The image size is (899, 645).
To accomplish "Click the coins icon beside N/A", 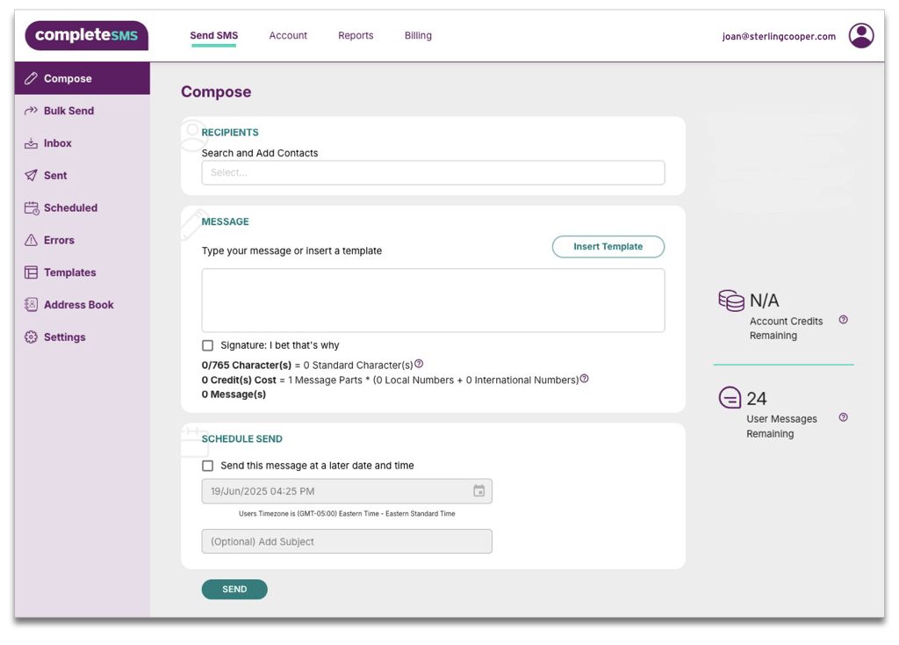I will [x=731, y=301].
